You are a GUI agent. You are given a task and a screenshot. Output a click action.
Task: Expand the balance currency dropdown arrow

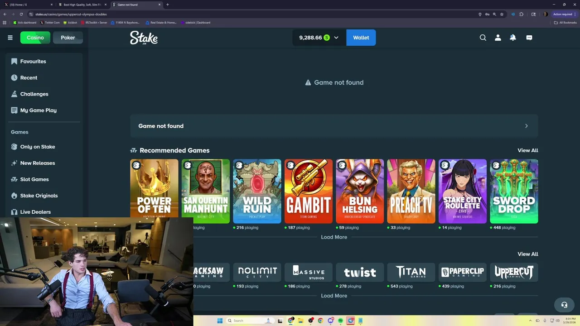336,38
